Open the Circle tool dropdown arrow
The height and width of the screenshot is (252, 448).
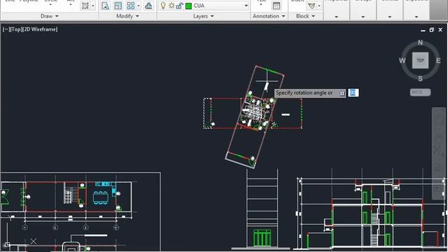pos(50,5)
